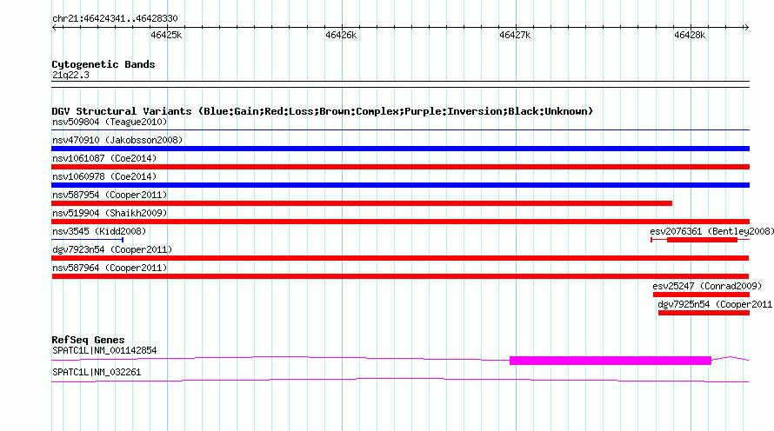Select the red esv25247 loss bar
Image resolution: width=774 pixels, height=431 pixels.
point(702,295)
